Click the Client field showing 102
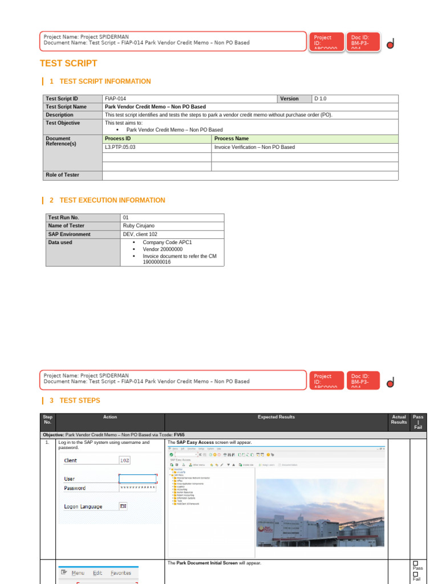The image size is (438, 584). pos(124,460)
